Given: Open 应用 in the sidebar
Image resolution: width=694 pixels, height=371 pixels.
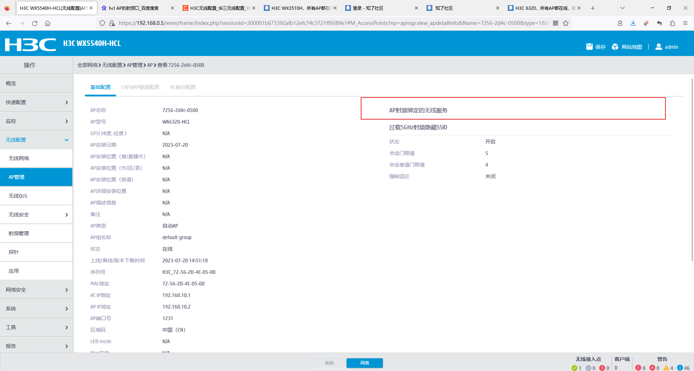Looking at the screenshot, I should point(36,271).
